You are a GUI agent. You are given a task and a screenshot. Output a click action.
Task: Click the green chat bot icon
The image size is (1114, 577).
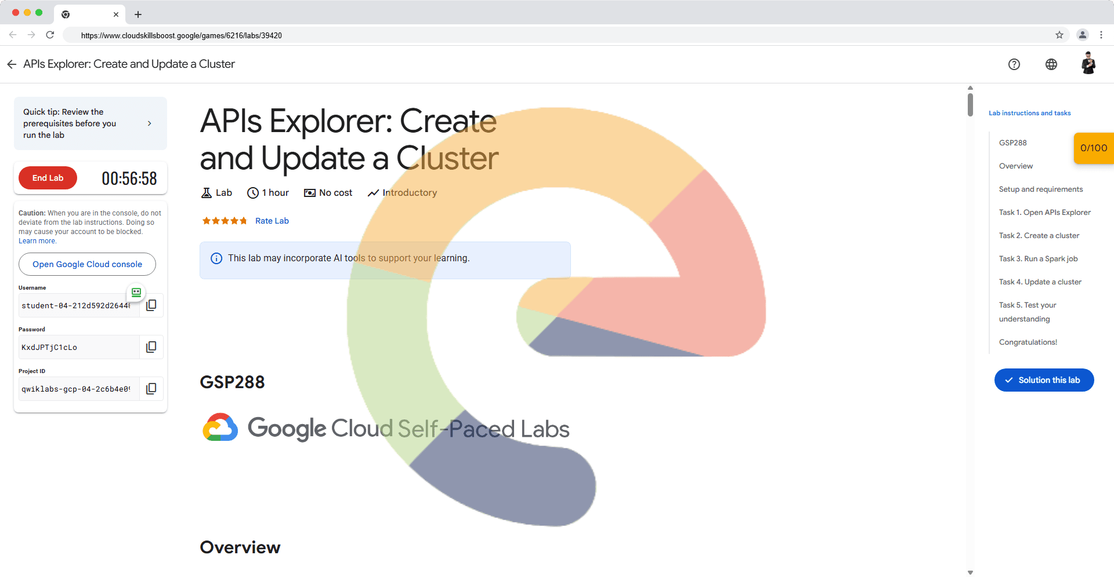click(136, 293)
